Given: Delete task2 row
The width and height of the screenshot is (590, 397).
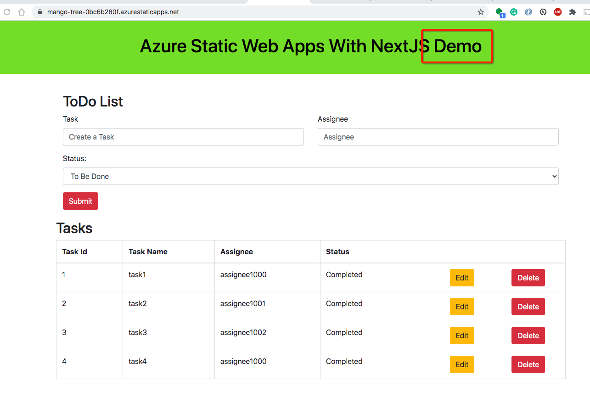Looking at the screenshot, I should click(x=528, y=307).
